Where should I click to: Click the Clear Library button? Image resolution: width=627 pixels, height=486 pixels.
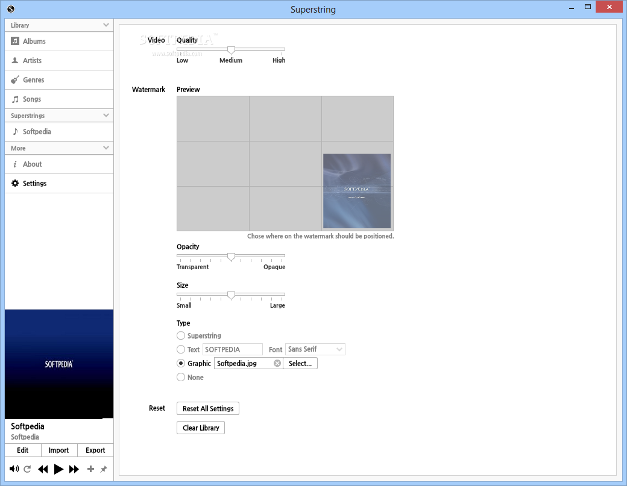(201, 428)
